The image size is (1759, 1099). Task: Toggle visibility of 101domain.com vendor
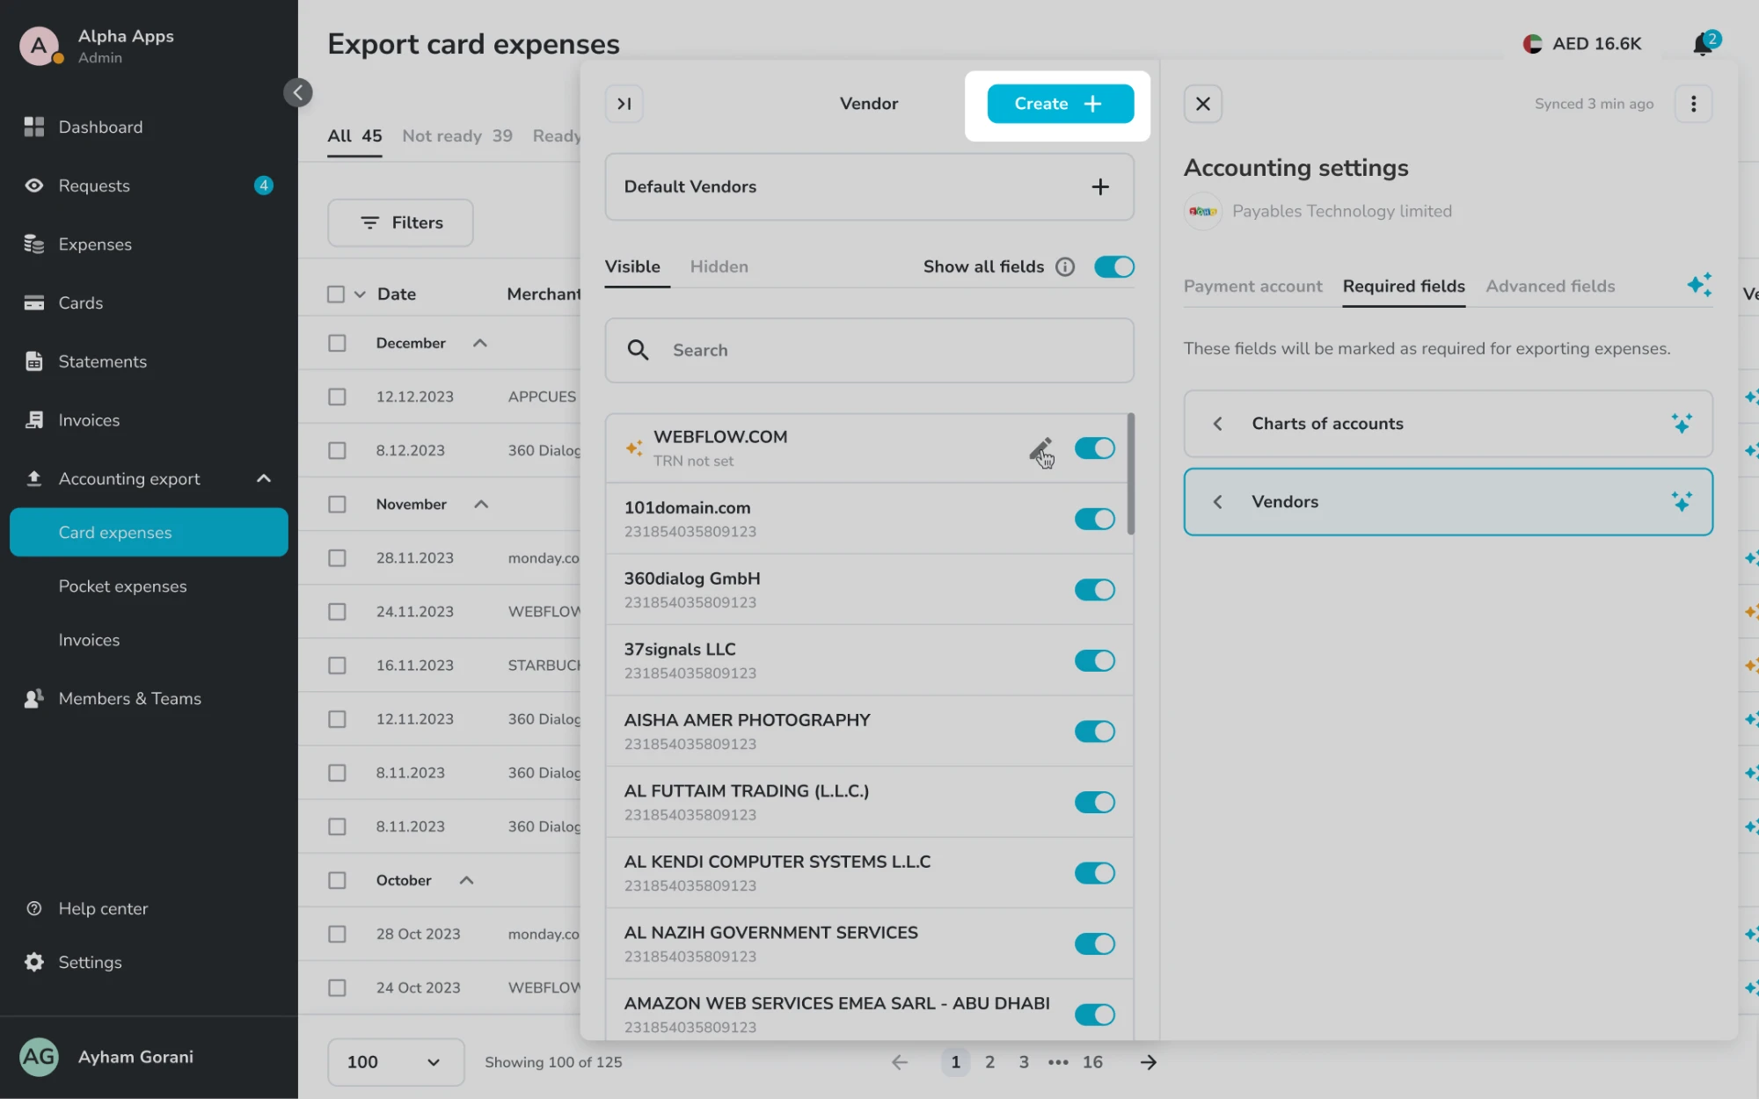click(1094, 519)
